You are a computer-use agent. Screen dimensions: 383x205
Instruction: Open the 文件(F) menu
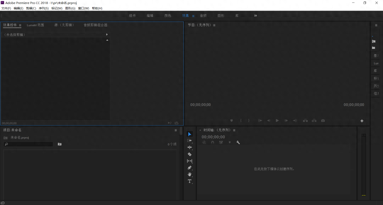tap(6, 8)
